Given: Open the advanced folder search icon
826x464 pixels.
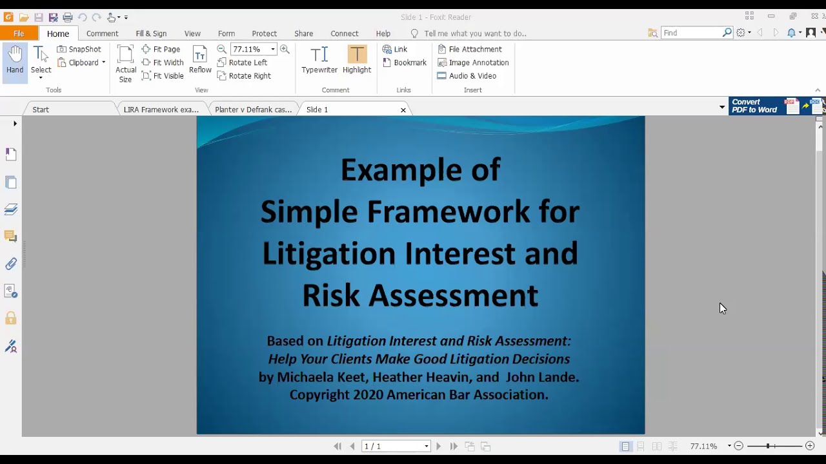Looking at the screenshot, I should pyautogui.click(x=652, y=33).
